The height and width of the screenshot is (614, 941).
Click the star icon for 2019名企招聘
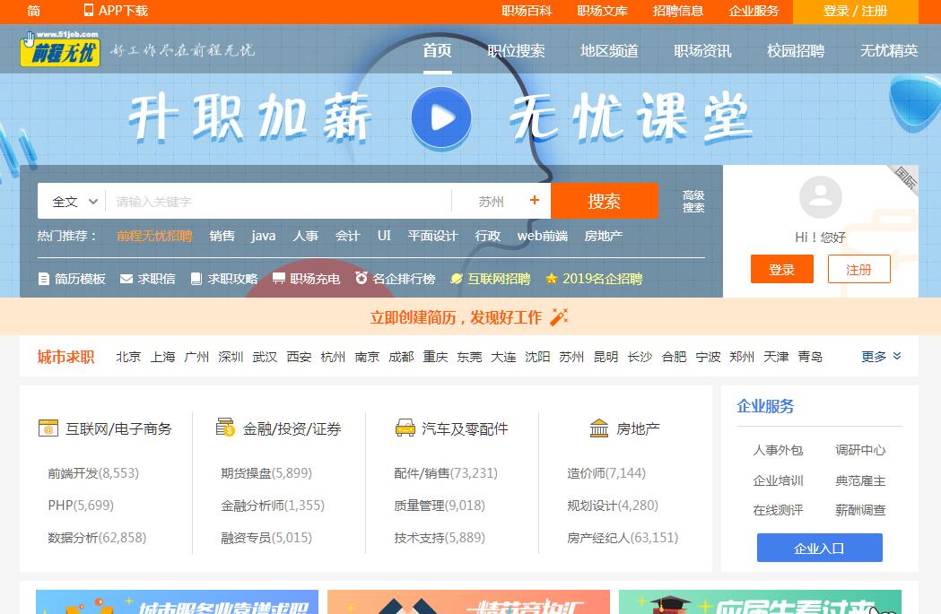(x=551, y=279)
